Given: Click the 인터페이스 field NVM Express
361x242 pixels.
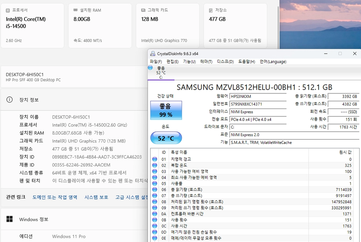Looking at the screenshot, I should click(258, 112).
